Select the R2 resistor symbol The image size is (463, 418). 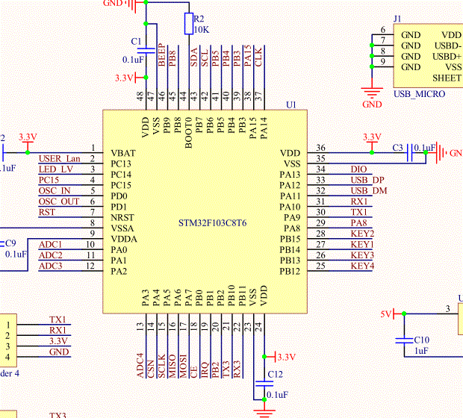[189, 24]
